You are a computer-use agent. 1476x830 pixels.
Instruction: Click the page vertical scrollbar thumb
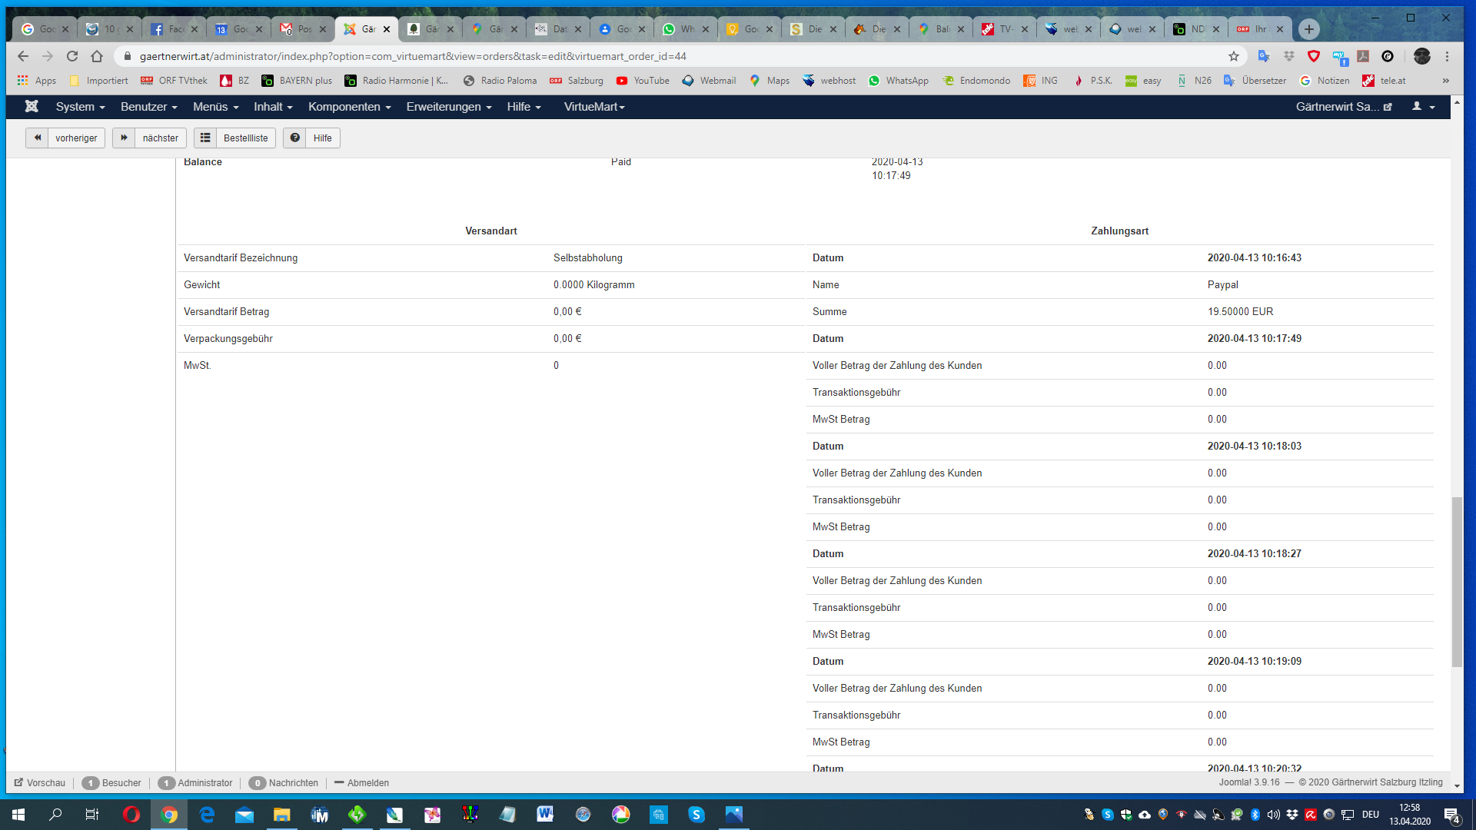(1457, 582)
